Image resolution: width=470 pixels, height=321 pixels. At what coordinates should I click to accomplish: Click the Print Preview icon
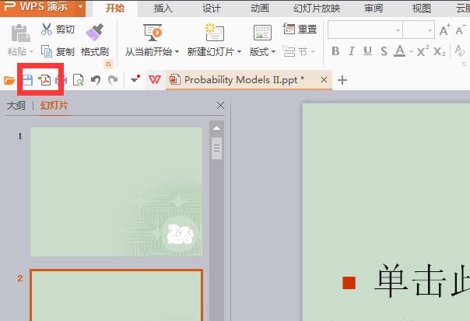pyautogui.click(x=79, y=80)
